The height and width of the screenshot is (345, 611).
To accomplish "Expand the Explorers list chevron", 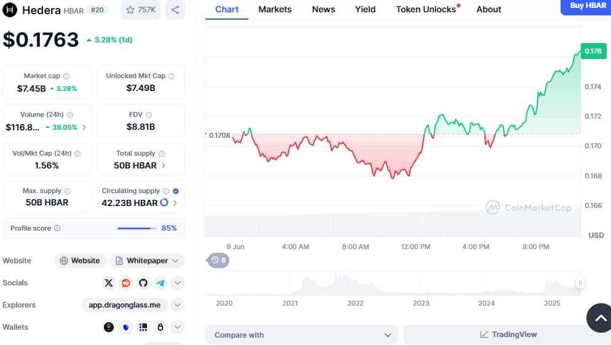I will pos(178,305).
